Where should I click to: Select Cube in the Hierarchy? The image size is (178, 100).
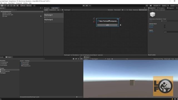(x=6, y=16)
